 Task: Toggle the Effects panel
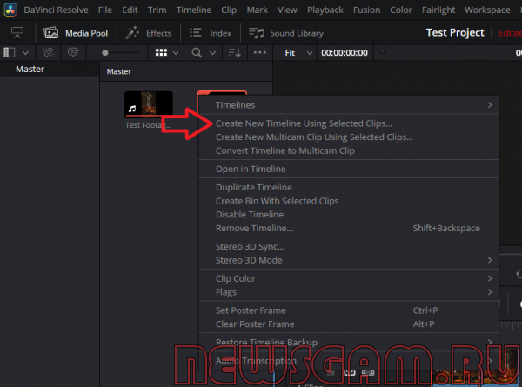(x=149, y=33)
